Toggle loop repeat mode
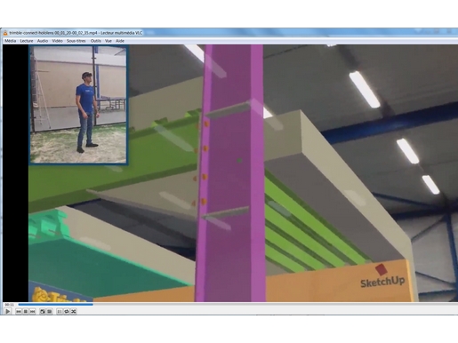The image size is (458, 343). click(67, 312)
